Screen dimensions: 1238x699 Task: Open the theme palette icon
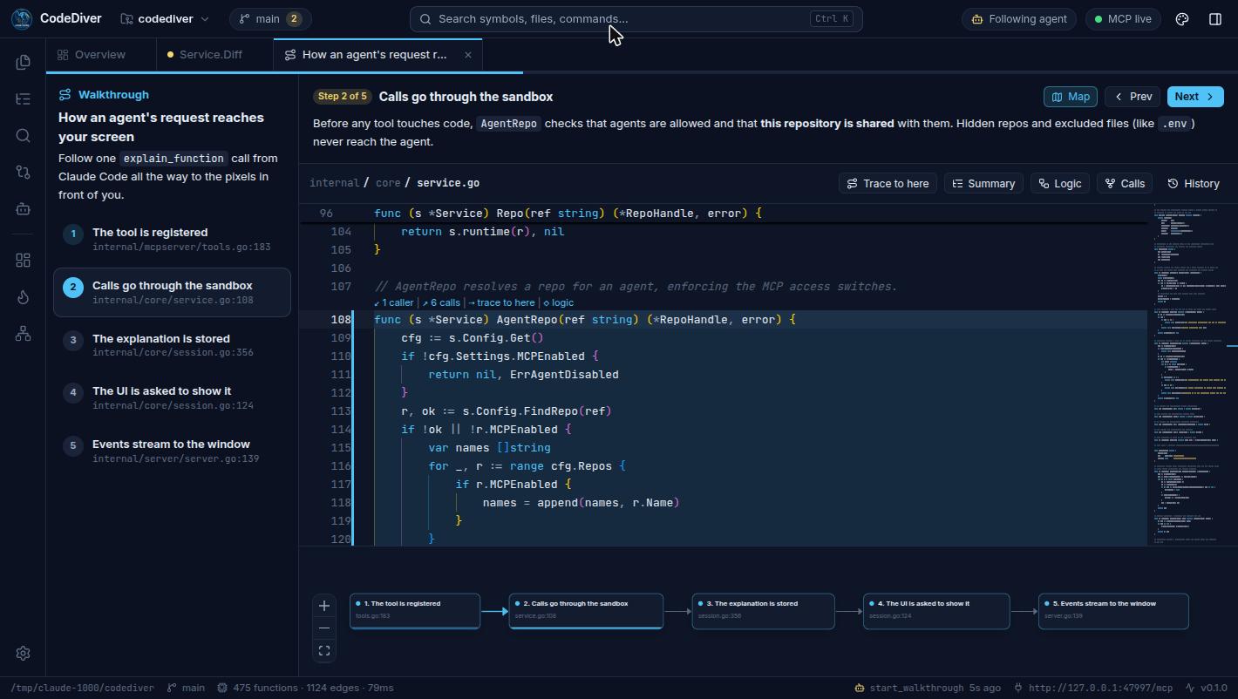tap(1182, 18)
